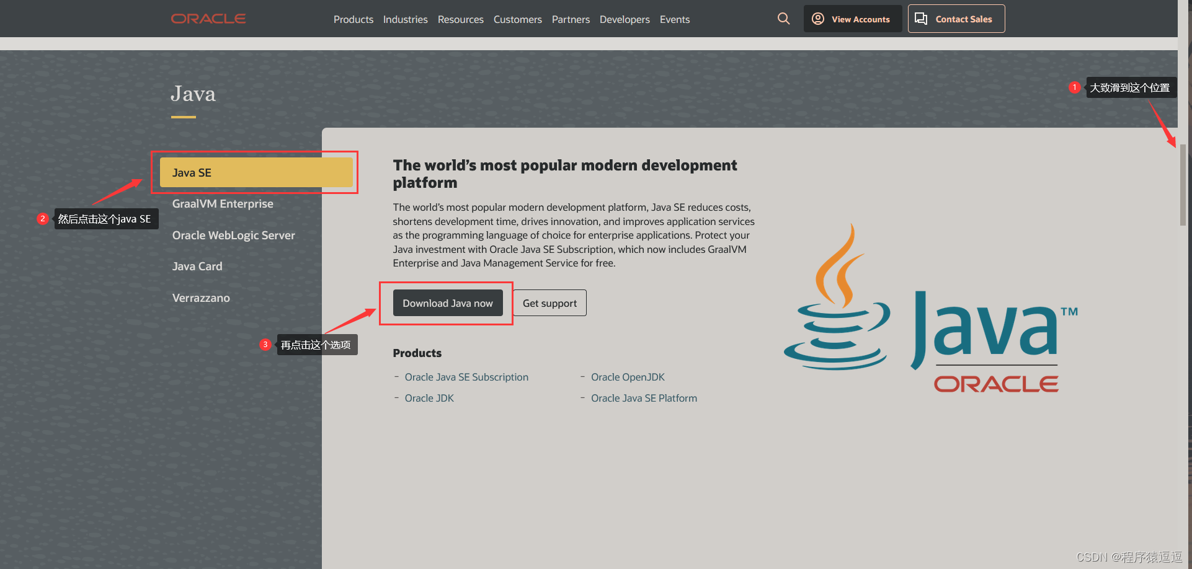Open the Developers menu
Image resolution: width=1192 pixels, height=569 pixels.
(x=625, y=19)
